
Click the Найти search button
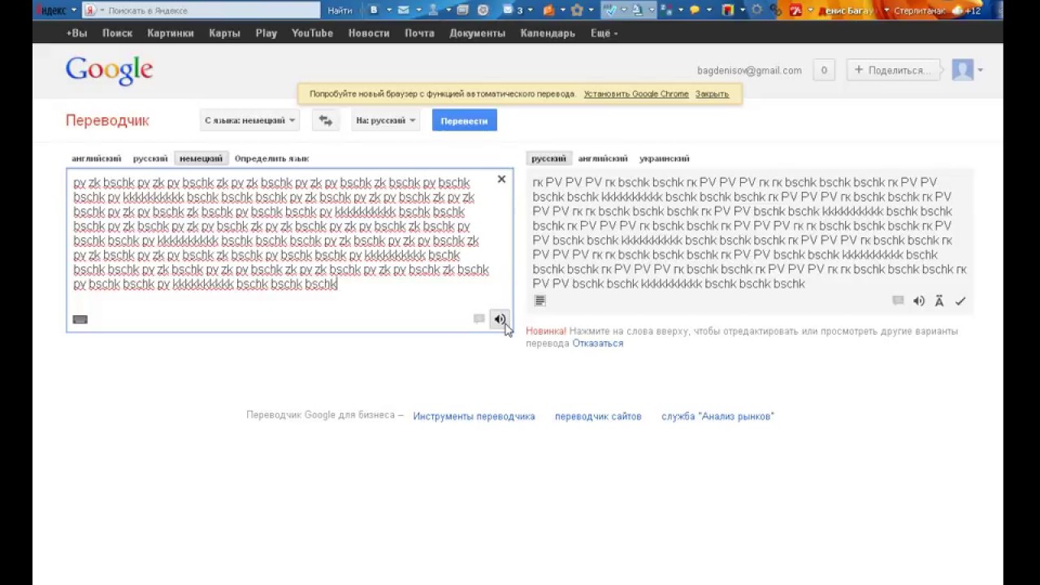point(340,11)
